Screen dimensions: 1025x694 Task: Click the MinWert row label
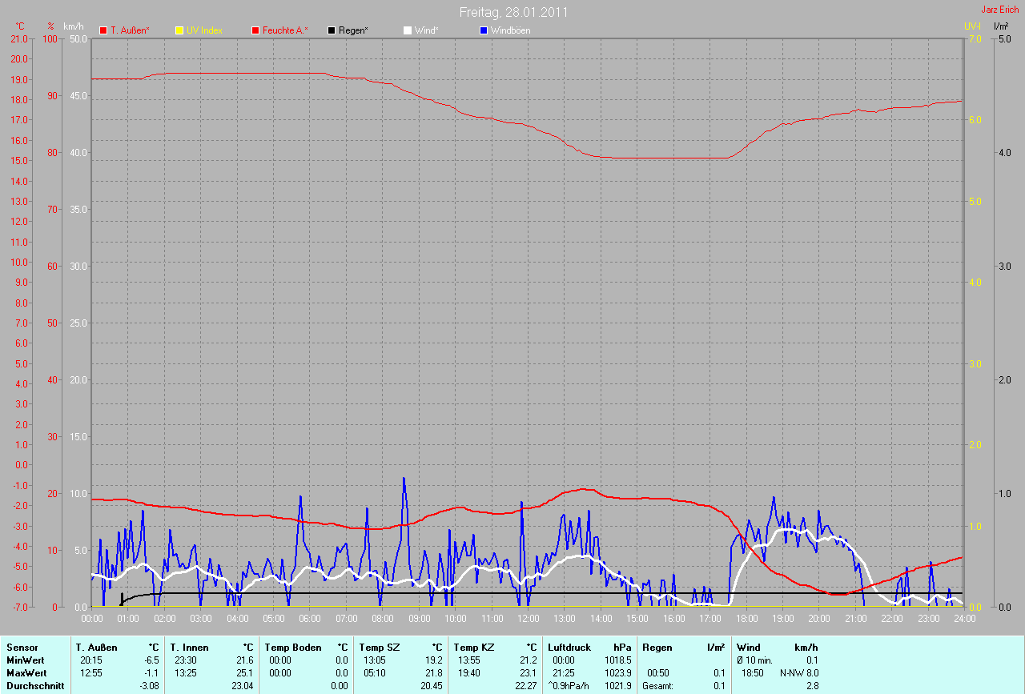(25, 660)
